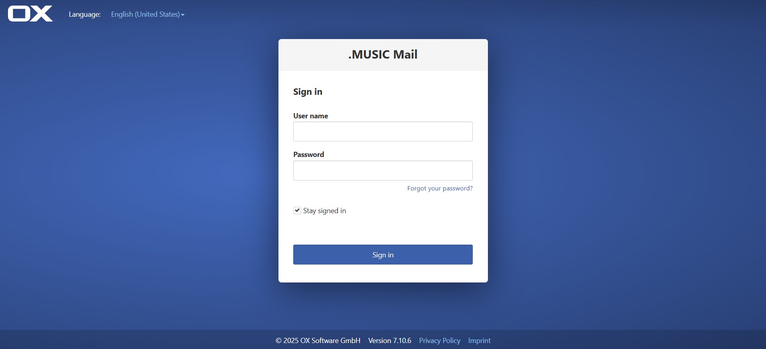
Task: Open the 'Forgot your password?' link
Action: (440, 188)
